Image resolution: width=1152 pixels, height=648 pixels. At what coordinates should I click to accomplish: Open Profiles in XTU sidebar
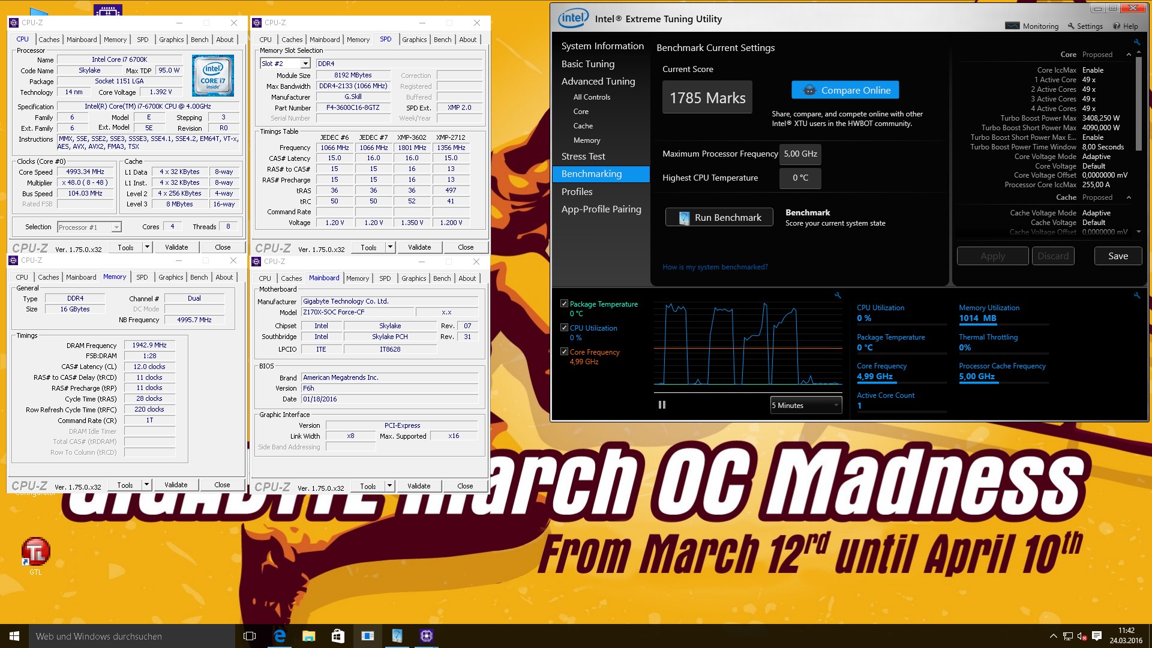click(x=577, y=192)
